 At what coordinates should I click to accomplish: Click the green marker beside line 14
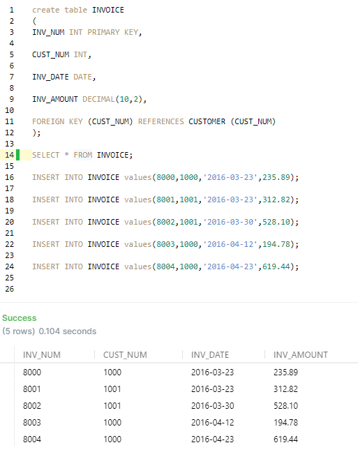(18, 155)
